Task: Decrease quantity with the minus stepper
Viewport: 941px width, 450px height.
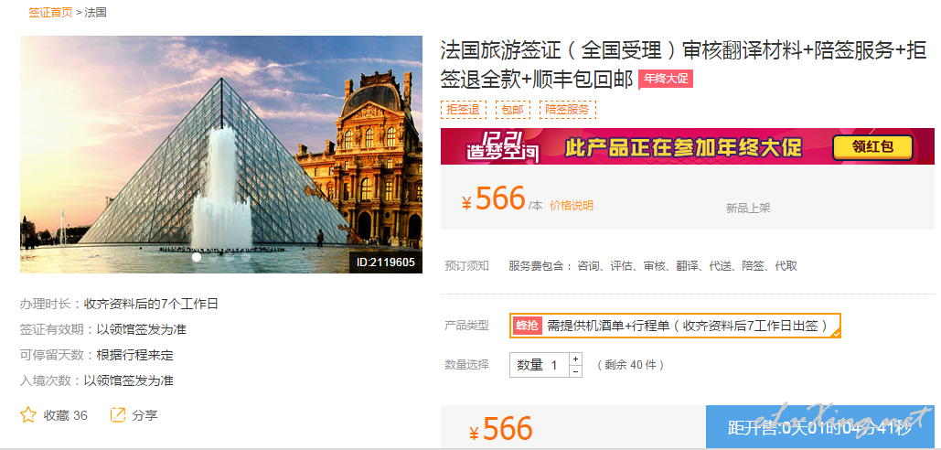Action: pos(575,371)
